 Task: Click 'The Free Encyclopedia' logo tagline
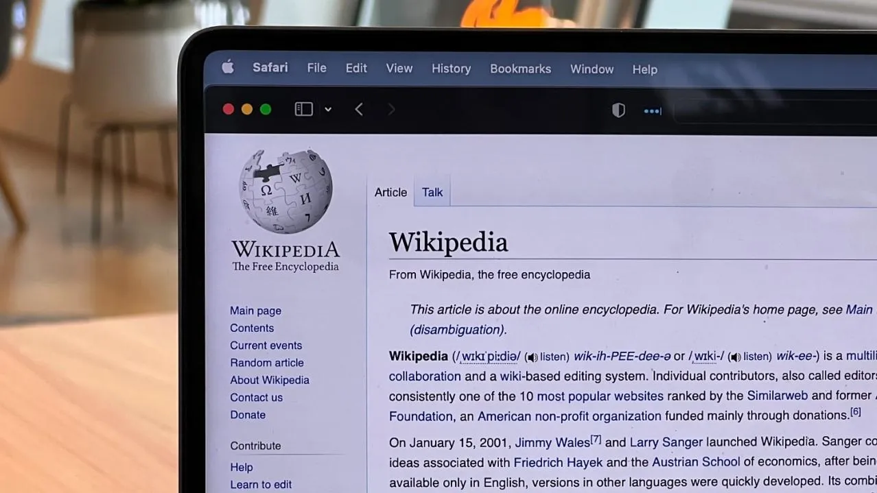(x=285, y=267)
